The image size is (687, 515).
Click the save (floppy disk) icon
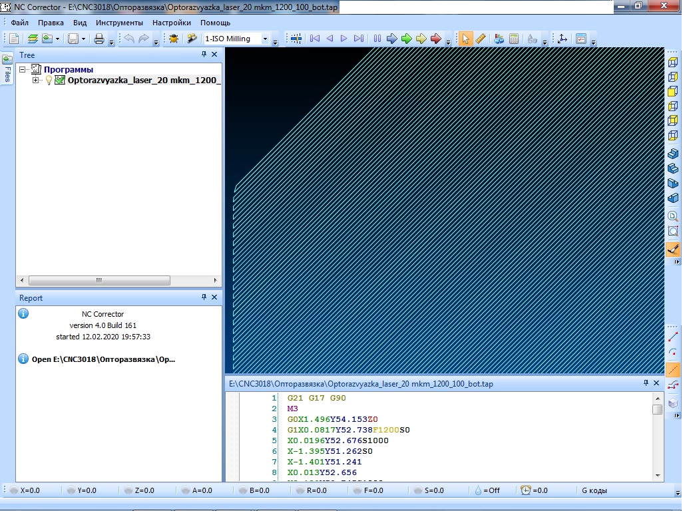pos(73,39)
